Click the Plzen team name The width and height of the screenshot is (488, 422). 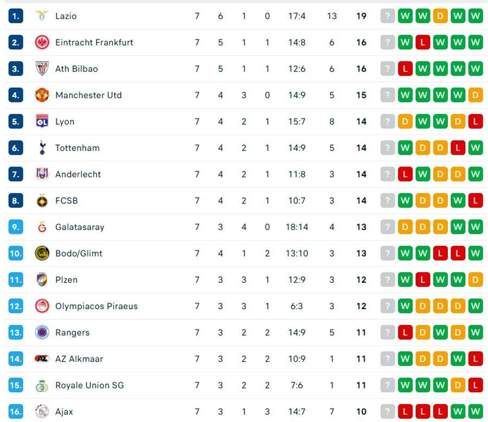pyautogui.click(x=66, y=280)
